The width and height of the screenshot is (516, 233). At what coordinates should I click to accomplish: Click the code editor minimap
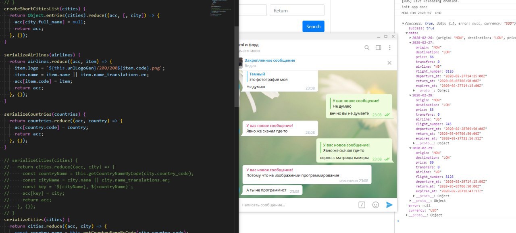coord(221,8)
